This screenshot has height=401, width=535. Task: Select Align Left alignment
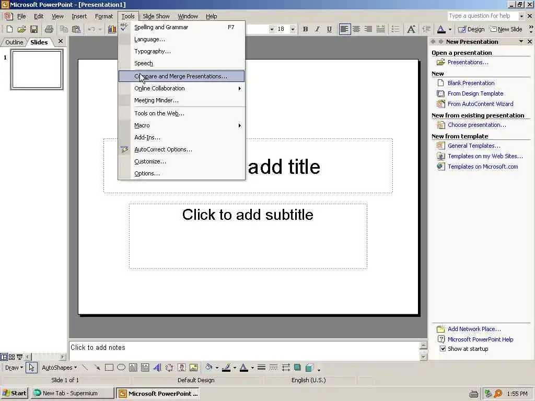tap(344, 29)
